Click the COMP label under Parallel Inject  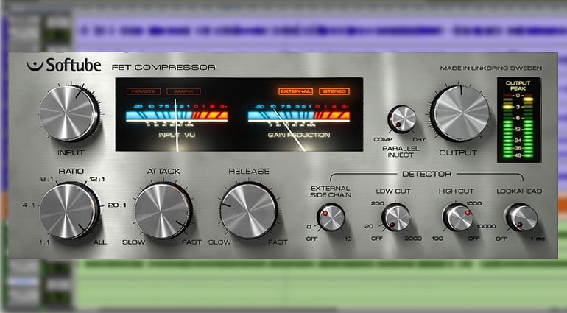click(x=383, y=140)
